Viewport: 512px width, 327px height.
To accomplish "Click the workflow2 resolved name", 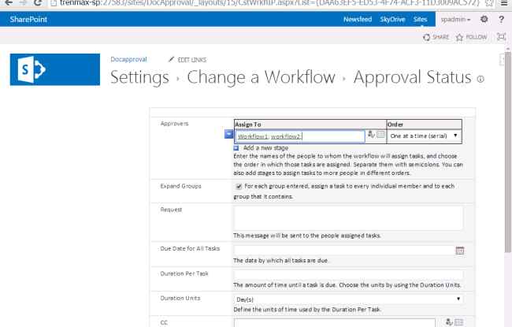I will [286, 136].
